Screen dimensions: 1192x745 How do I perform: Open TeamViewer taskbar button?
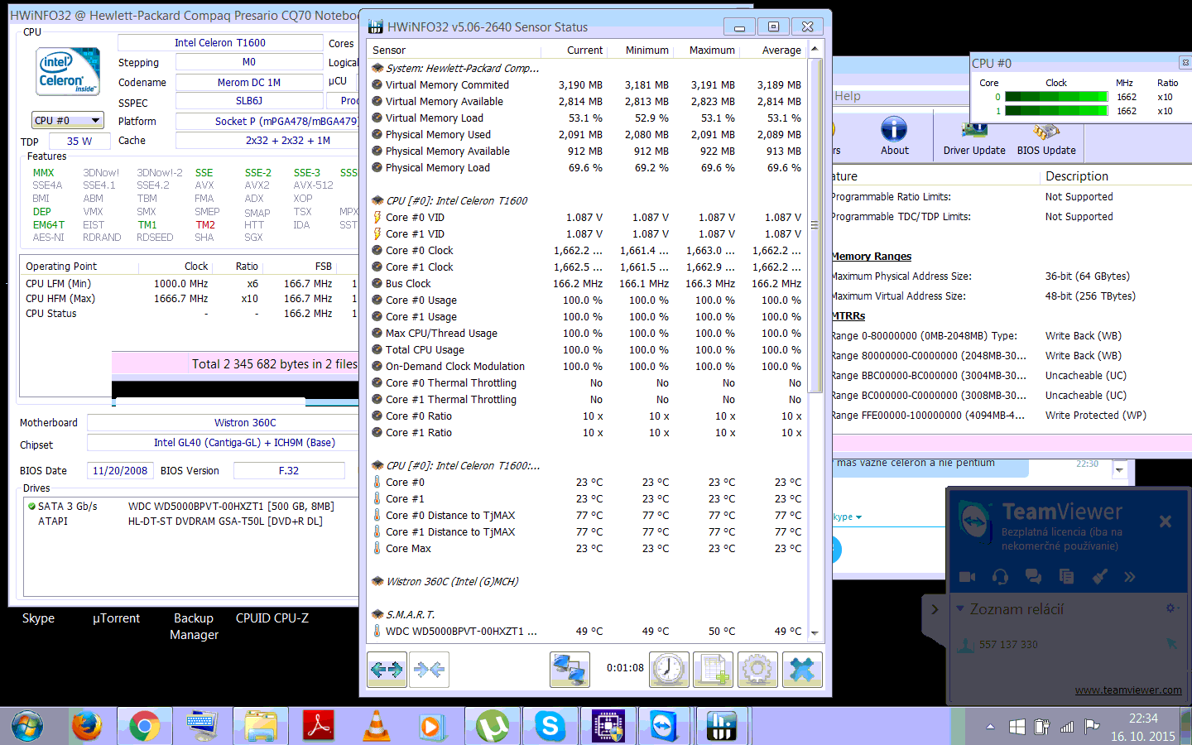click(663, 727)
